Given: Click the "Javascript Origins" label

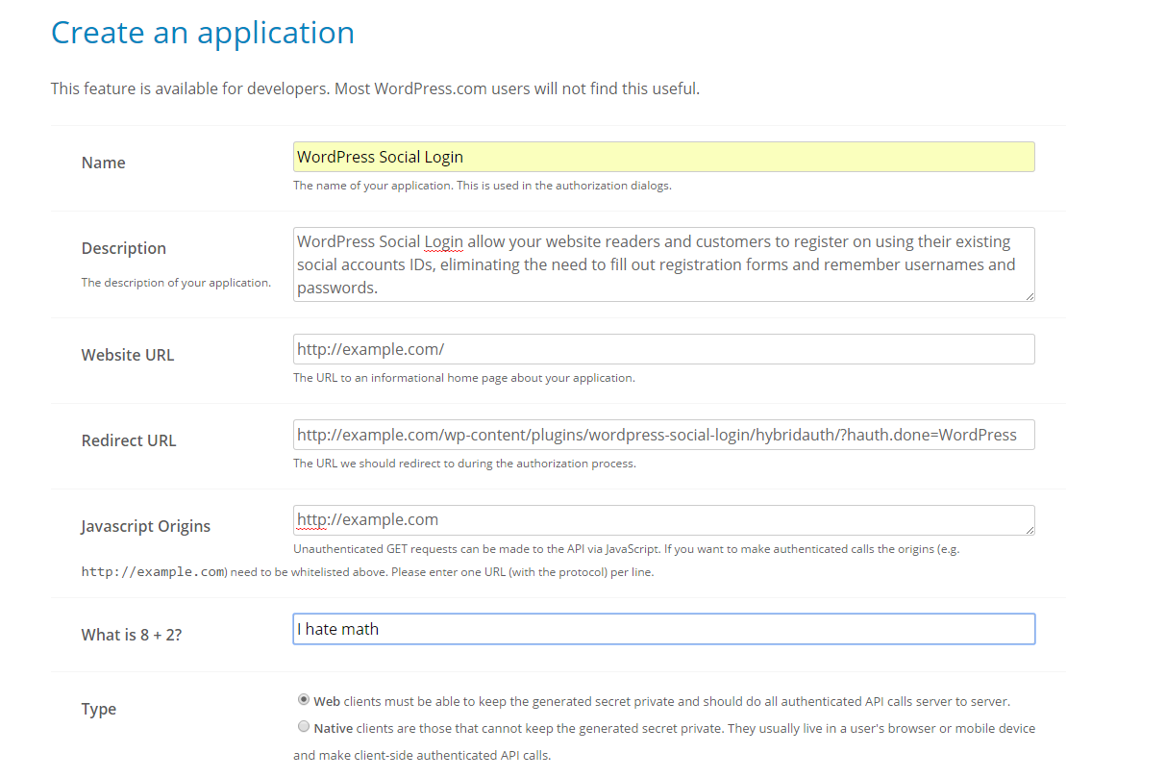Looking at the screenshot, I should 146,526.
